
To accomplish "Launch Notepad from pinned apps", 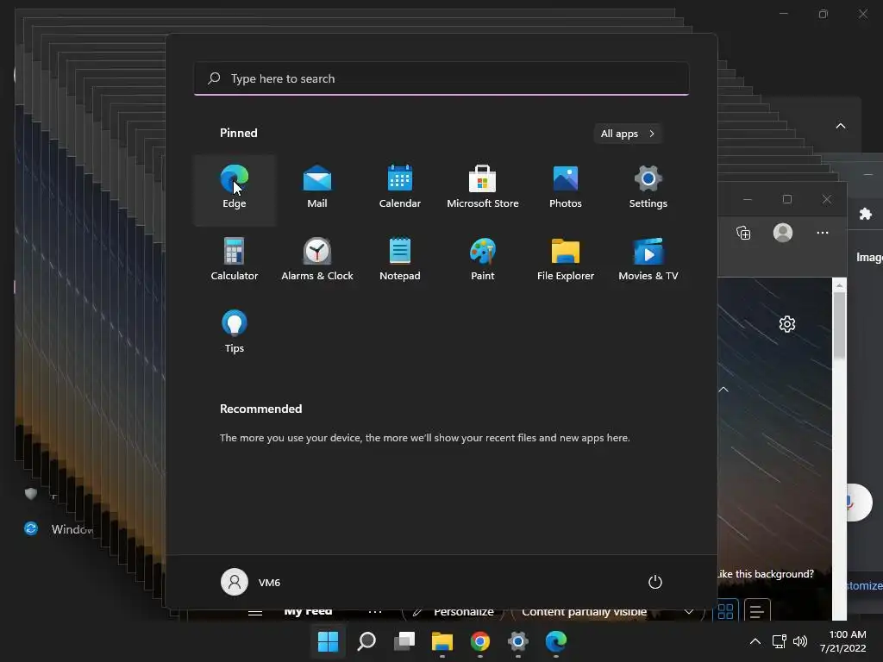I will pos(400,260).
